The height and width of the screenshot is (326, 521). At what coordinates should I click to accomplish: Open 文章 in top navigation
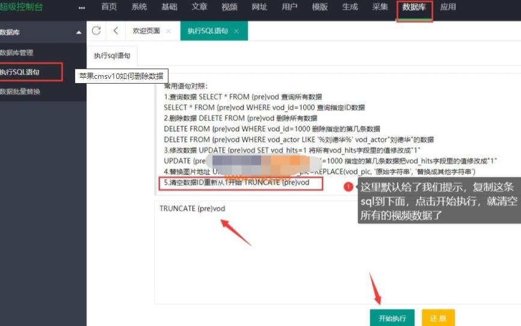(199, 7)
